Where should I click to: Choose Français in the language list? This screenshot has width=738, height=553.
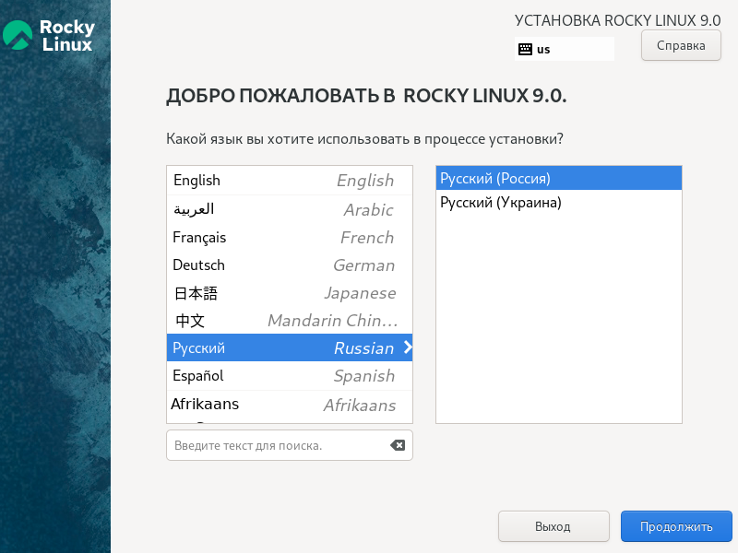point(290,237)
